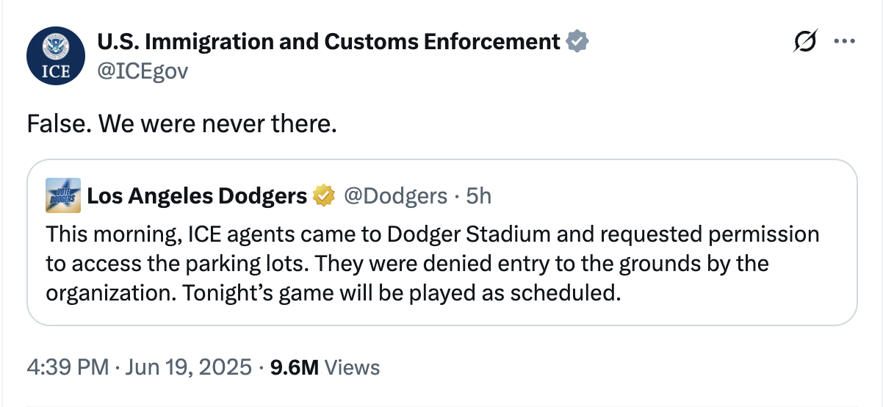The width and height of the screenshot is (883, 407).
Task: Click gold verified badge next to Dodgers
Action: pos(322,196)
